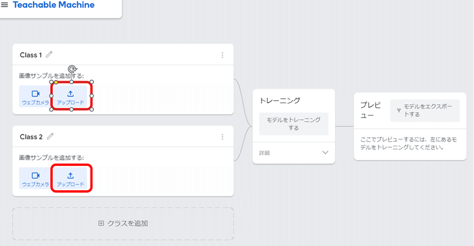The image size is (474, 246).
Task: Open the Class 2 three-dot options menu
Action: pyautogui.click(x=223, y=137)
